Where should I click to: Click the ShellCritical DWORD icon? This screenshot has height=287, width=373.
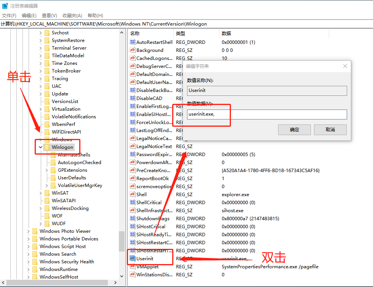[133, 202]
